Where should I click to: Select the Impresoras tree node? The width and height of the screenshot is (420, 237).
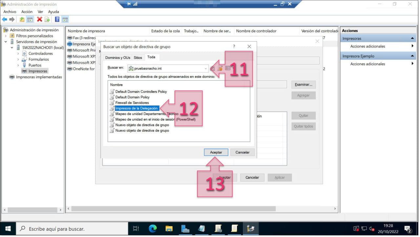(x=38, y=71)
